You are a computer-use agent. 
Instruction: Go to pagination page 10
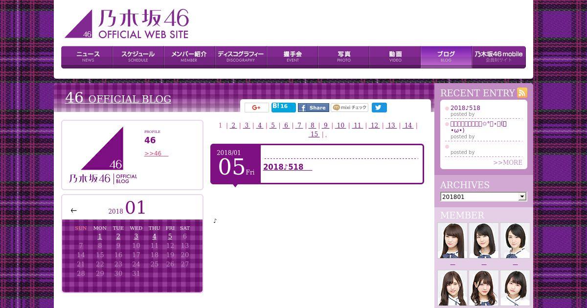340,125
